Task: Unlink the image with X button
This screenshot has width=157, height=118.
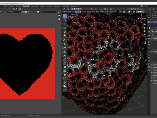Action: (x=28, y=12)
